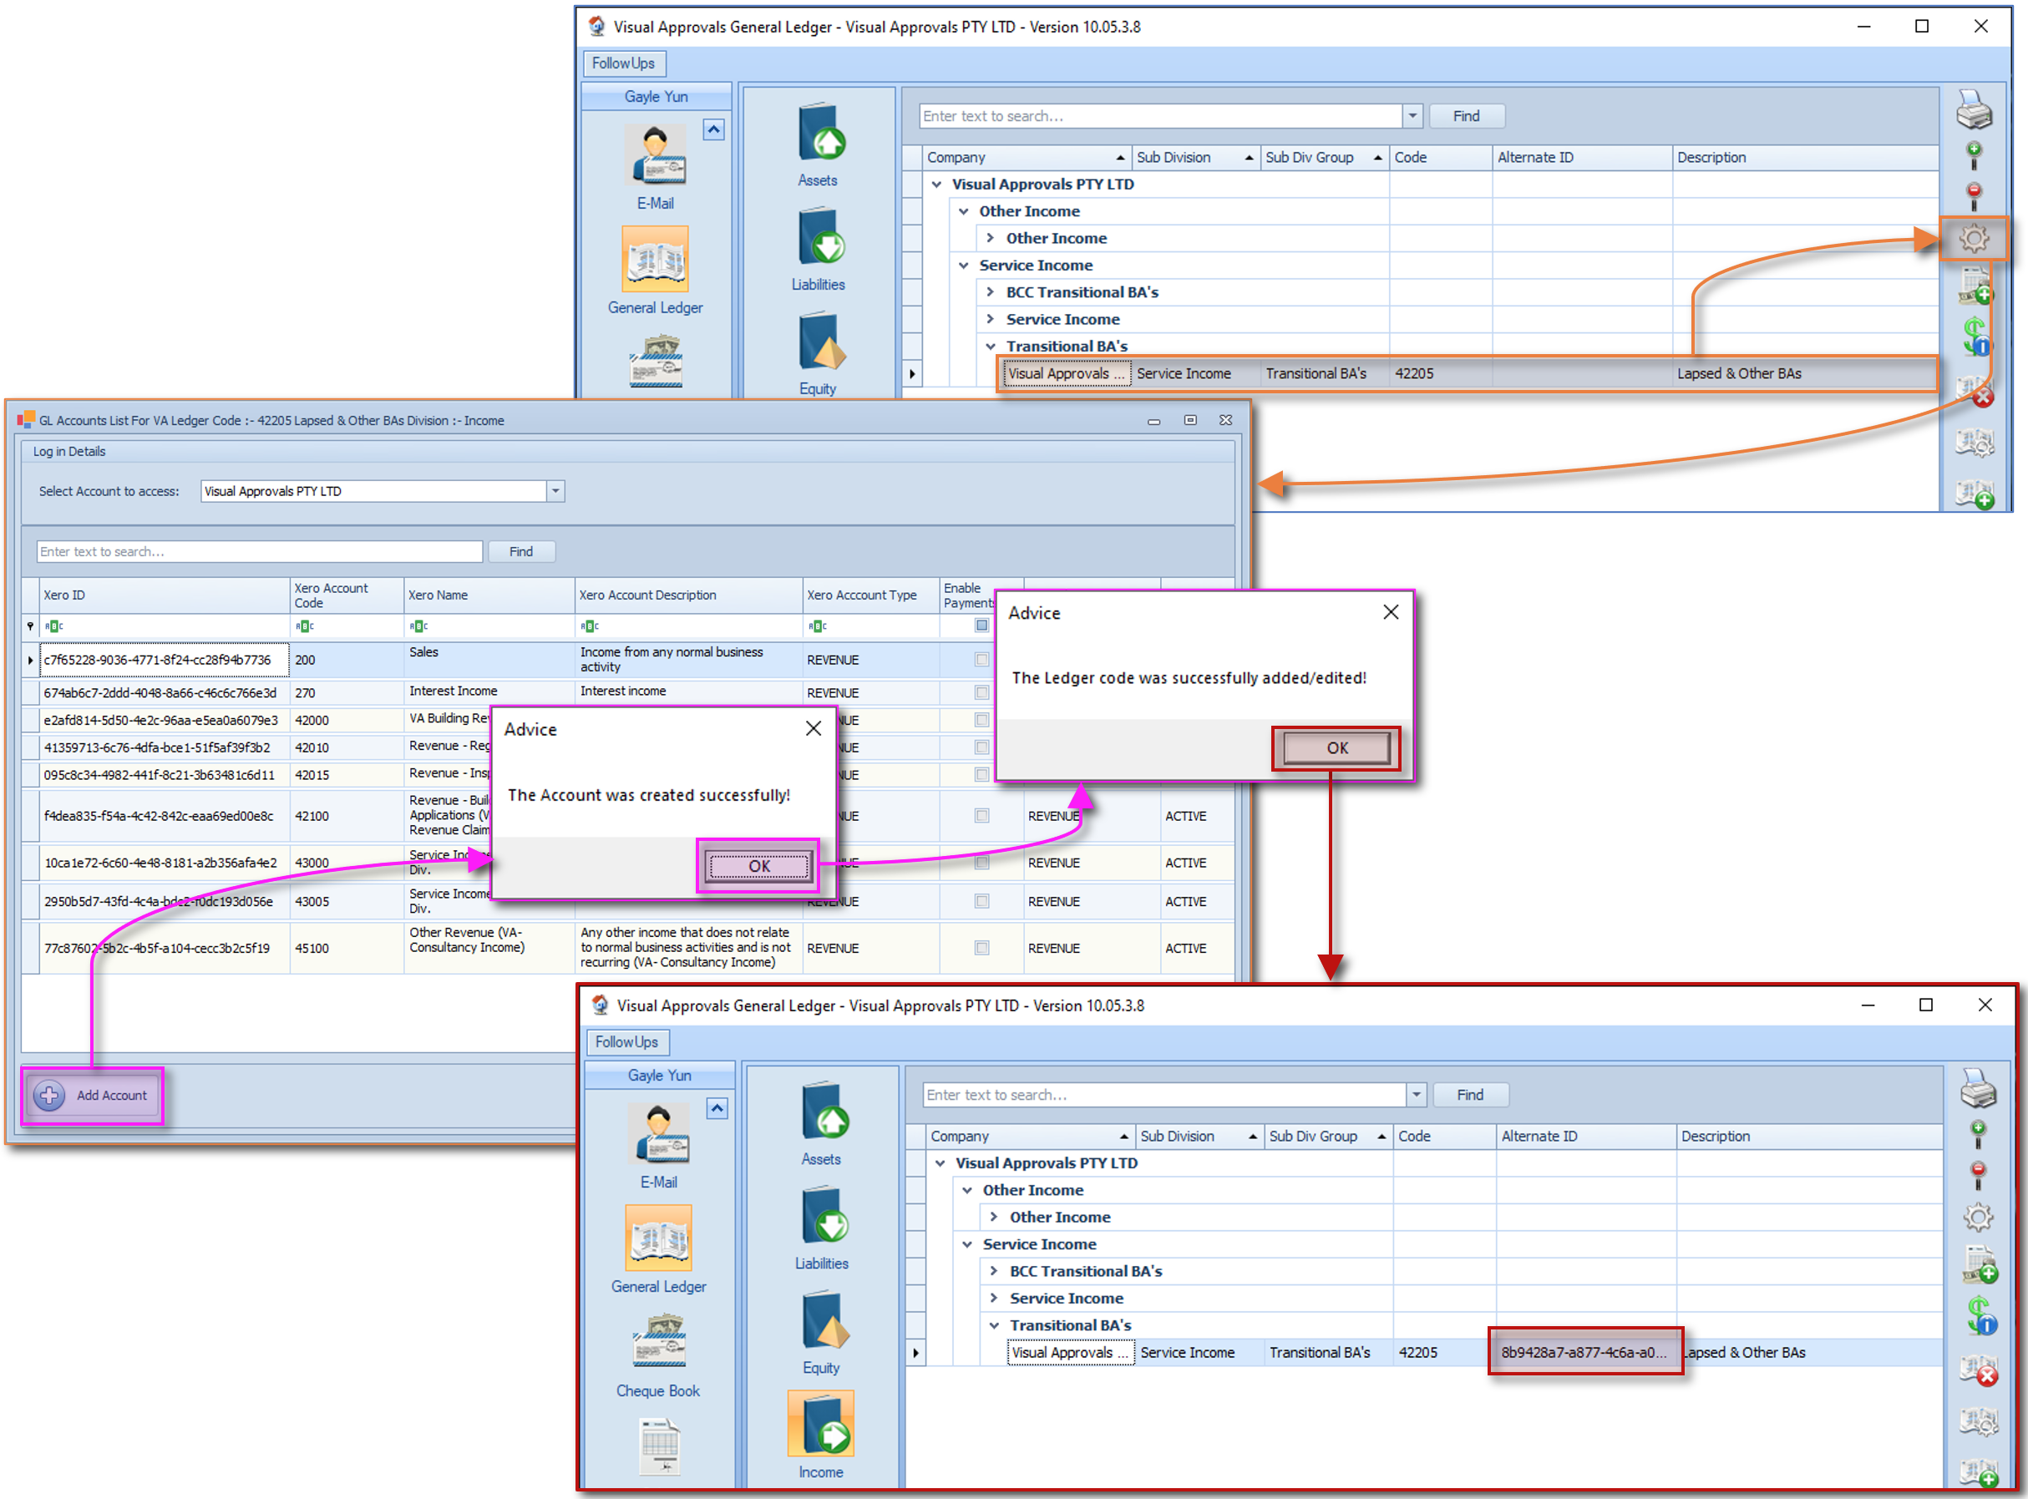
Task: Click Find in the GL Accounts List window
Action: coord(521,552)
